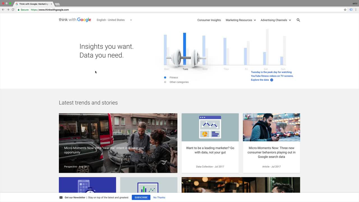Viewport: 359px width, 202px height.
Task: Click the SUBSCRIBE button
Action: click(x=141, y=198)
